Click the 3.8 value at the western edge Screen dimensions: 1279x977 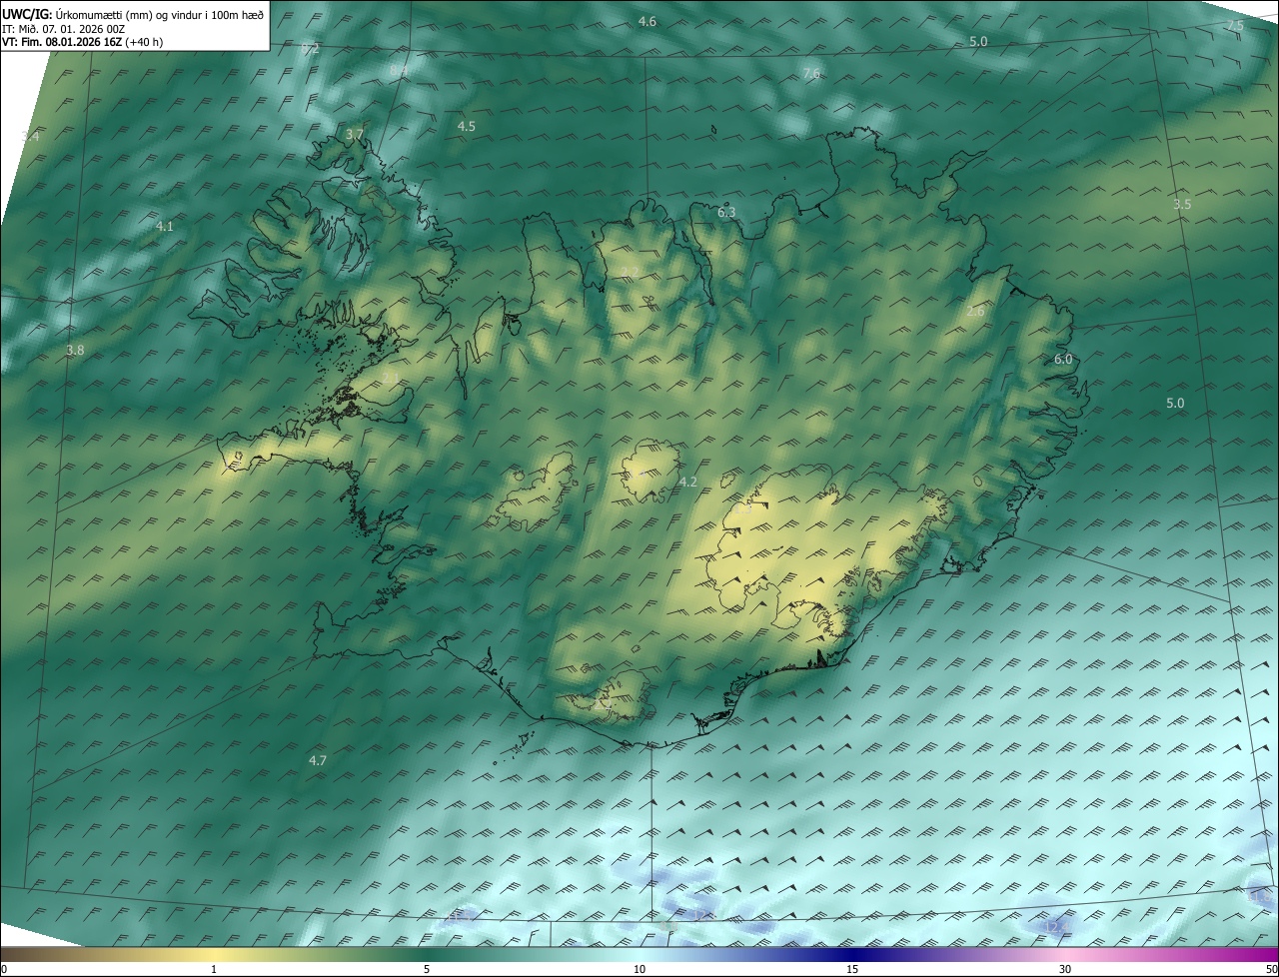75,351
